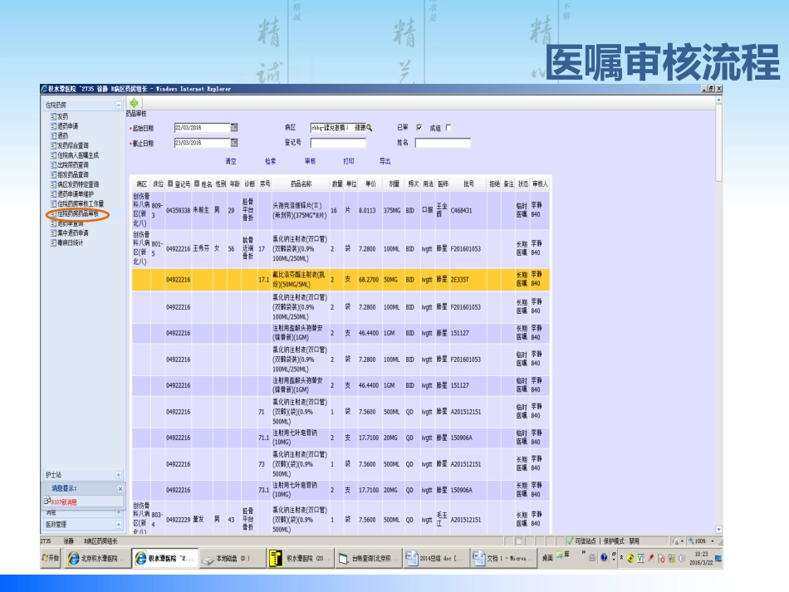Open the calendar picker for 截止日期
789x592 pixels.
click(x=234, y=143)
